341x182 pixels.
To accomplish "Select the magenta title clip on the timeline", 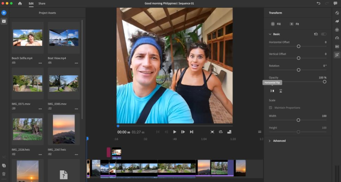I will [x=108, y=152].
